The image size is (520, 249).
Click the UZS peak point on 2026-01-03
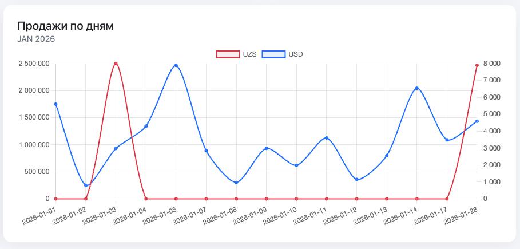116,64
